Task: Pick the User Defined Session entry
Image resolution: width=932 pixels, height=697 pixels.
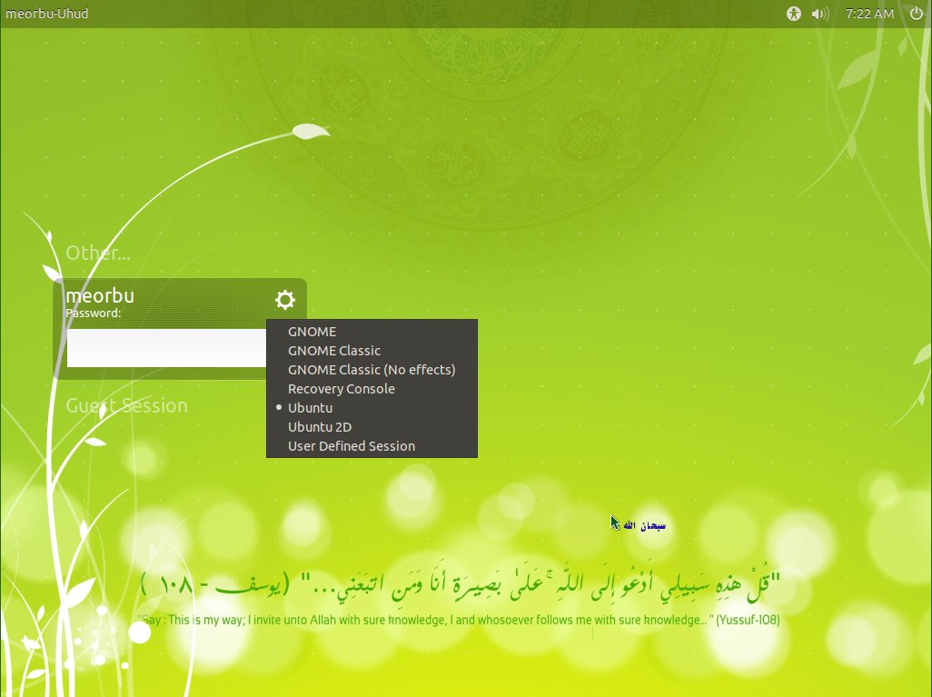Action: [352, 445]
